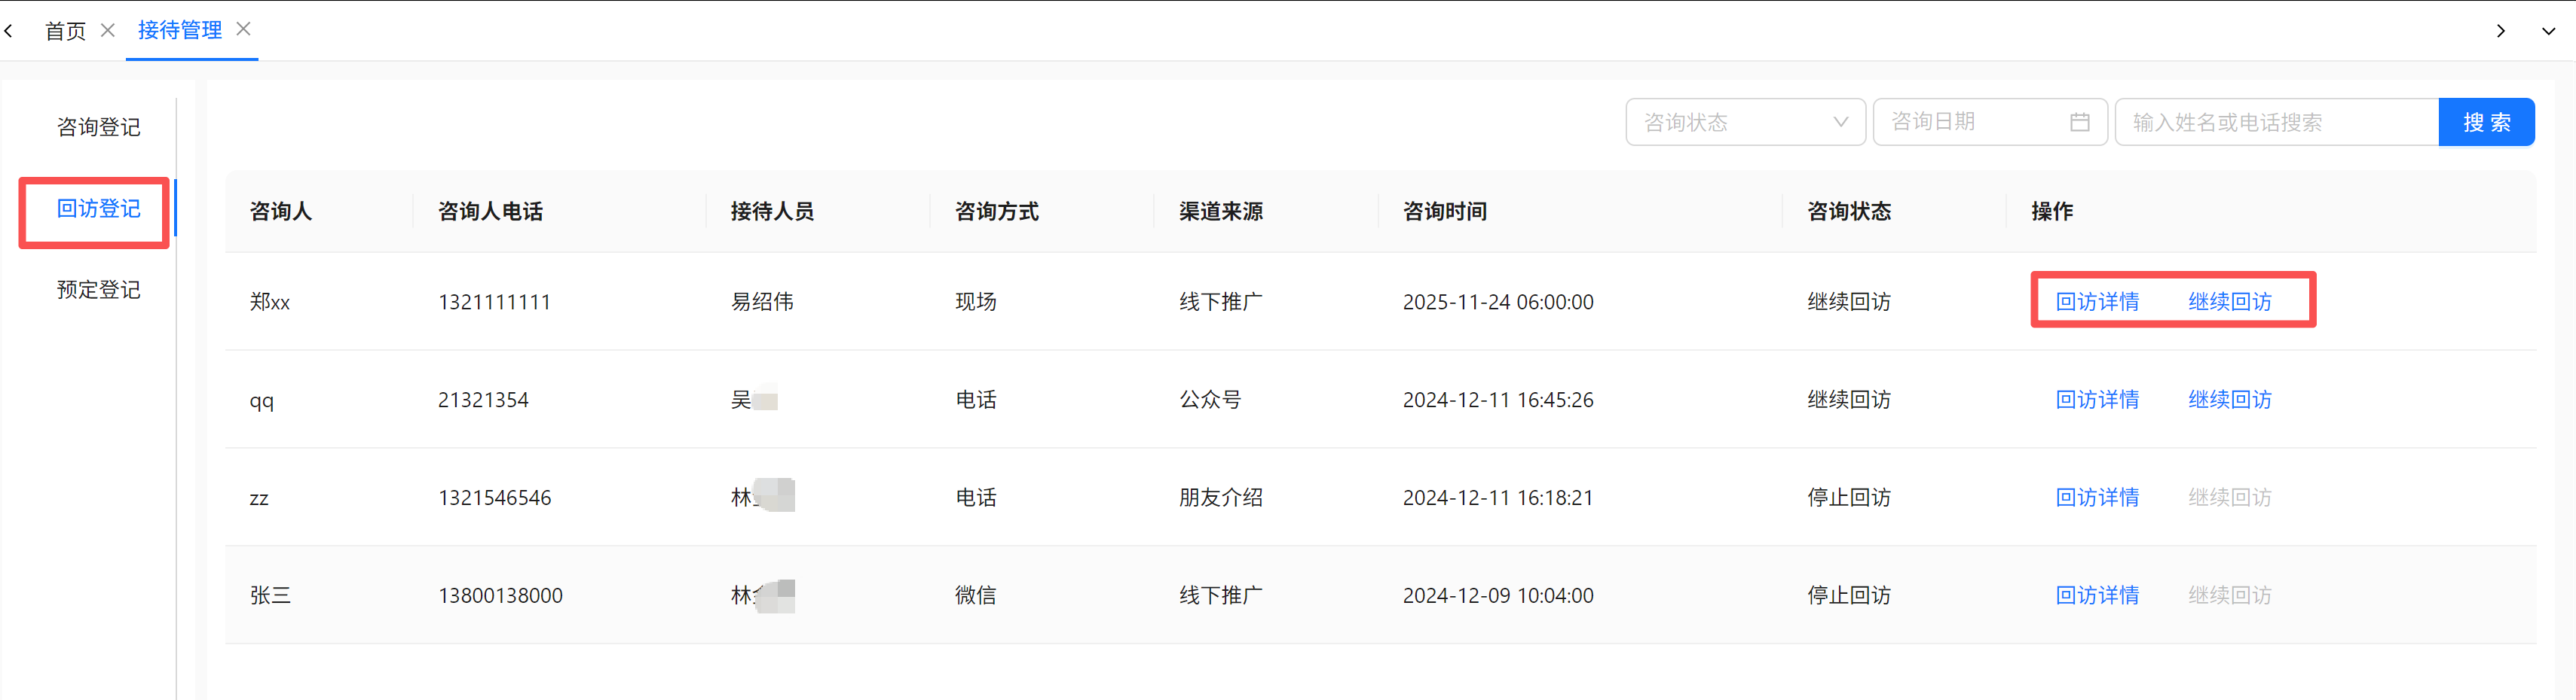Close the 接待管理 tab
This screenshot has height=700, width=2576.
(x=243, y=29)
